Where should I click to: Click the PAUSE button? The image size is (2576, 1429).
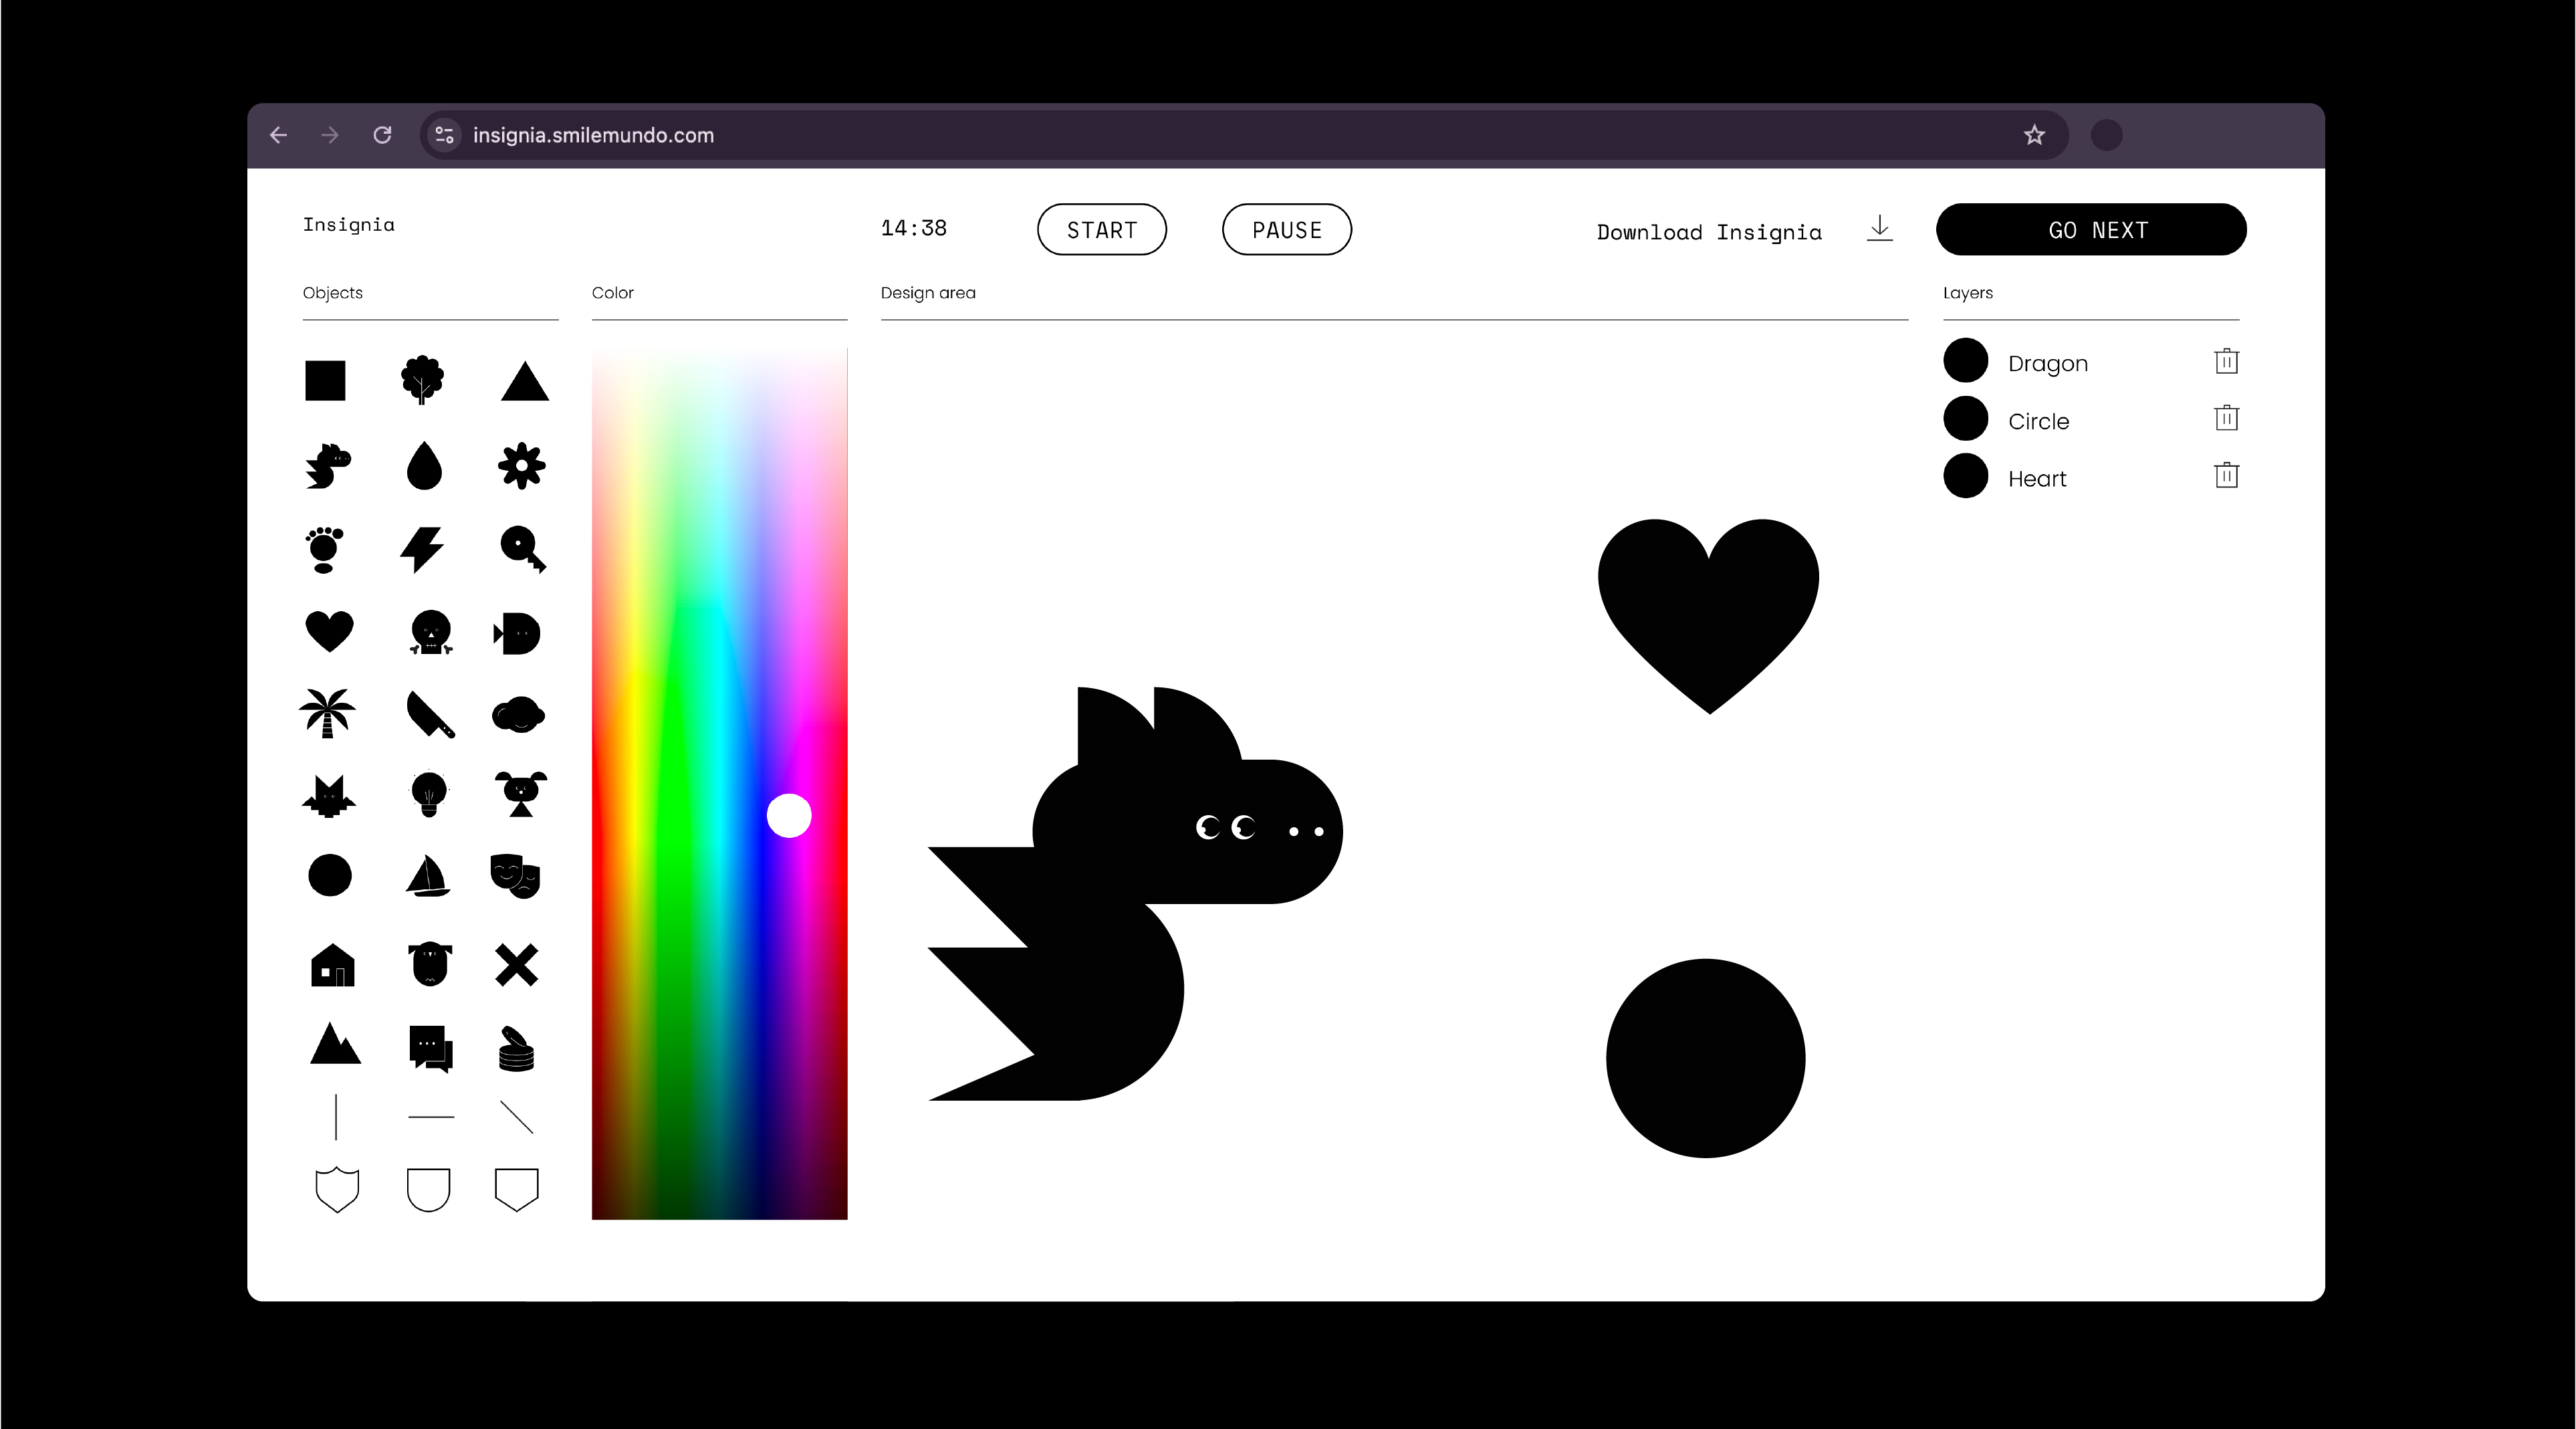pyautogui.click(x=1287, y=230)
